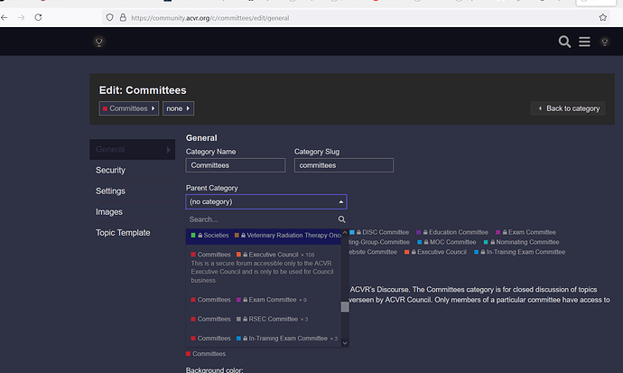The height and width of the screenshot is (373, 623).
Task: Reload the current page
Action: tap(38, 17)
